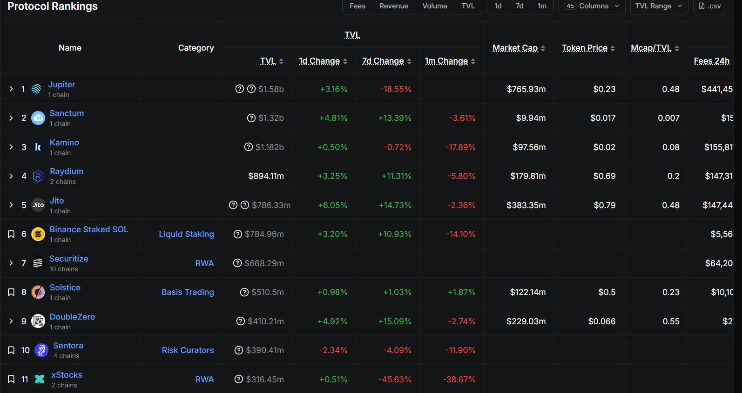Expand the Securitize row
Image resolution: width=742 pixels, height=393 pixels.
click(11, 263)
